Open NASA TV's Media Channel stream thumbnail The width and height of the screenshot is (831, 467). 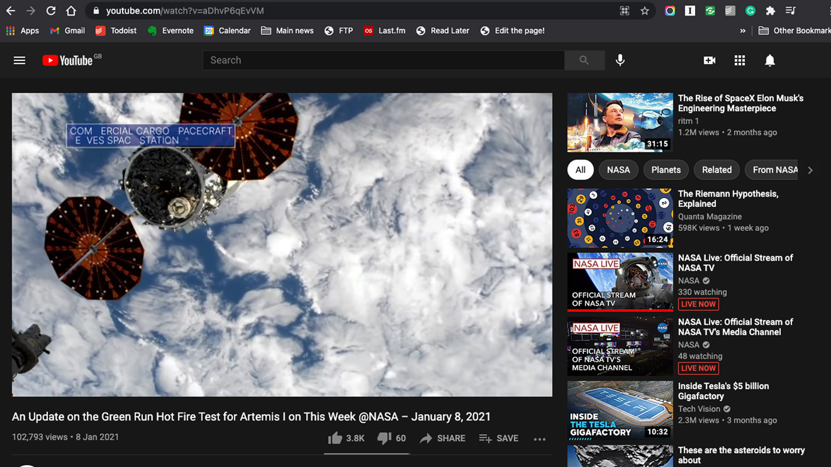pyautogui.click(x=620, y=347)
